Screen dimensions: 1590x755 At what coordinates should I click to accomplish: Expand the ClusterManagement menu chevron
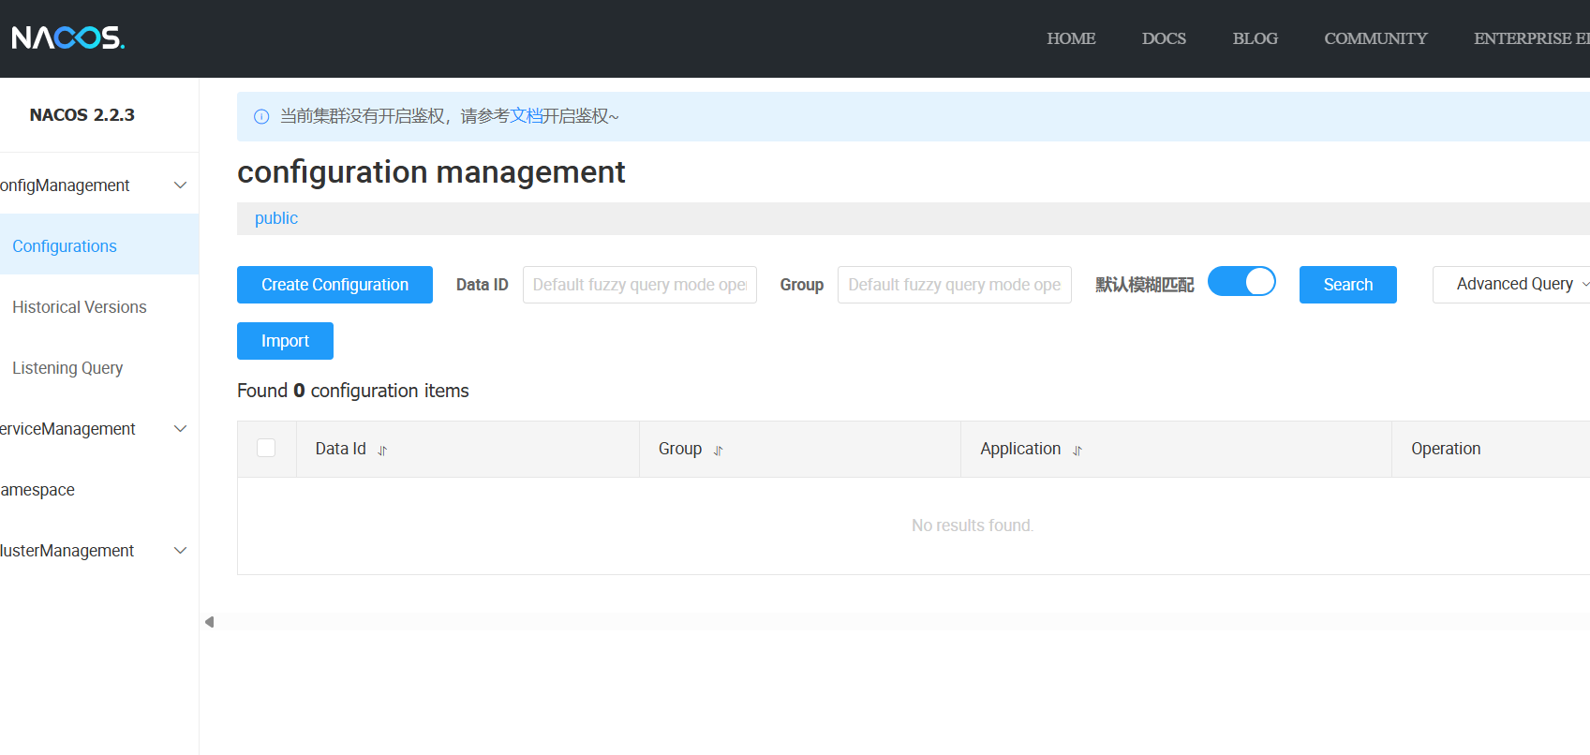point(181,551)
